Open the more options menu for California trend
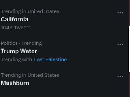 tap(120, 13)
